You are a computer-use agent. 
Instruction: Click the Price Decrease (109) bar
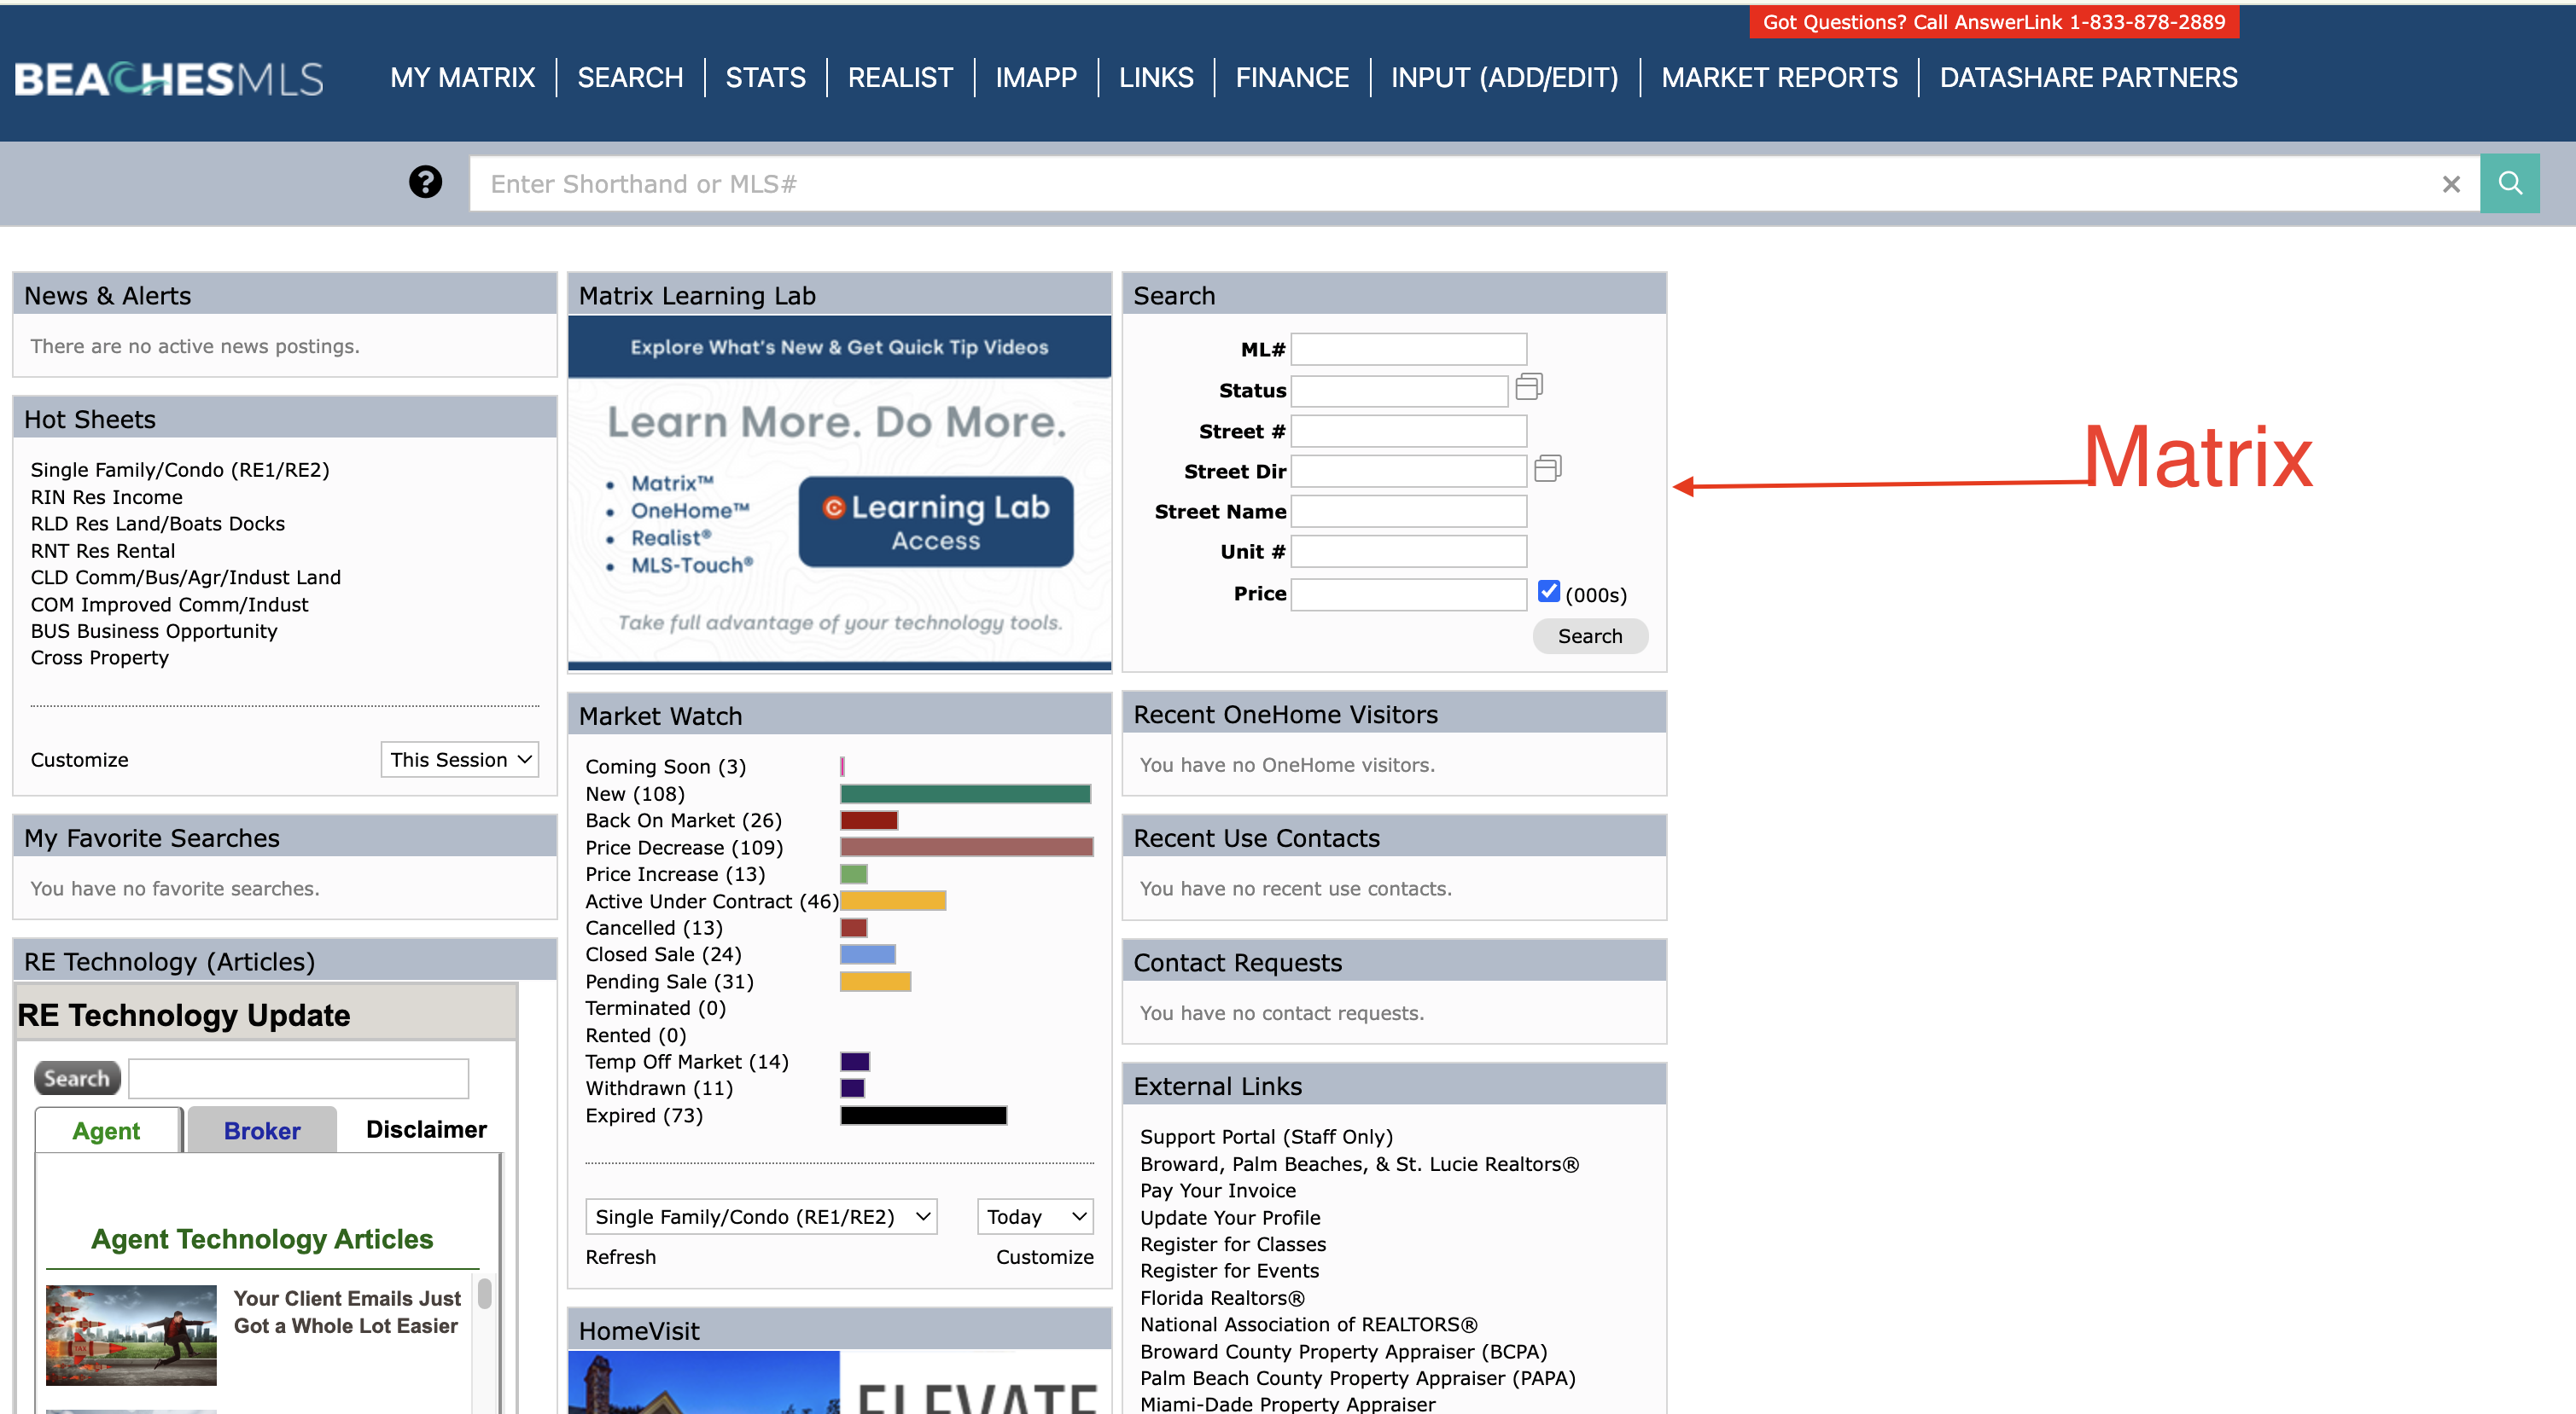pos(967,848)
